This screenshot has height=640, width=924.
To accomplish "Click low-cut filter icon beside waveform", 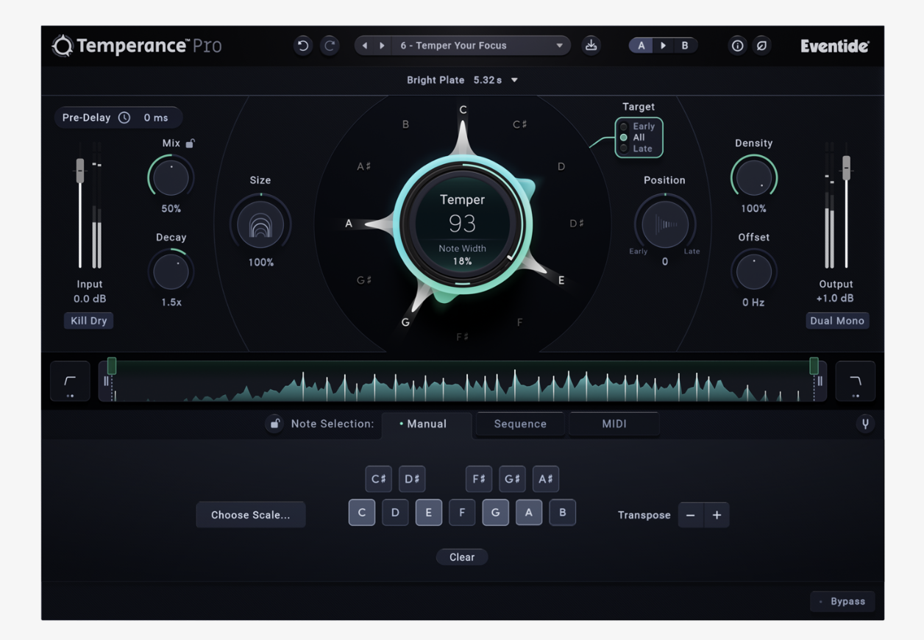I will pyautogui.click(x=70, y=381).
